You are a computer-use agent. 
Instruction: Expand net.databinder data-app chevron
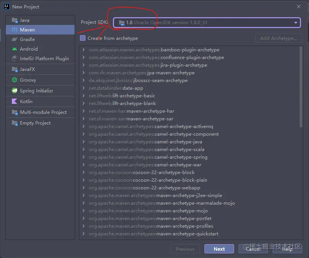(x=83, y=88)
